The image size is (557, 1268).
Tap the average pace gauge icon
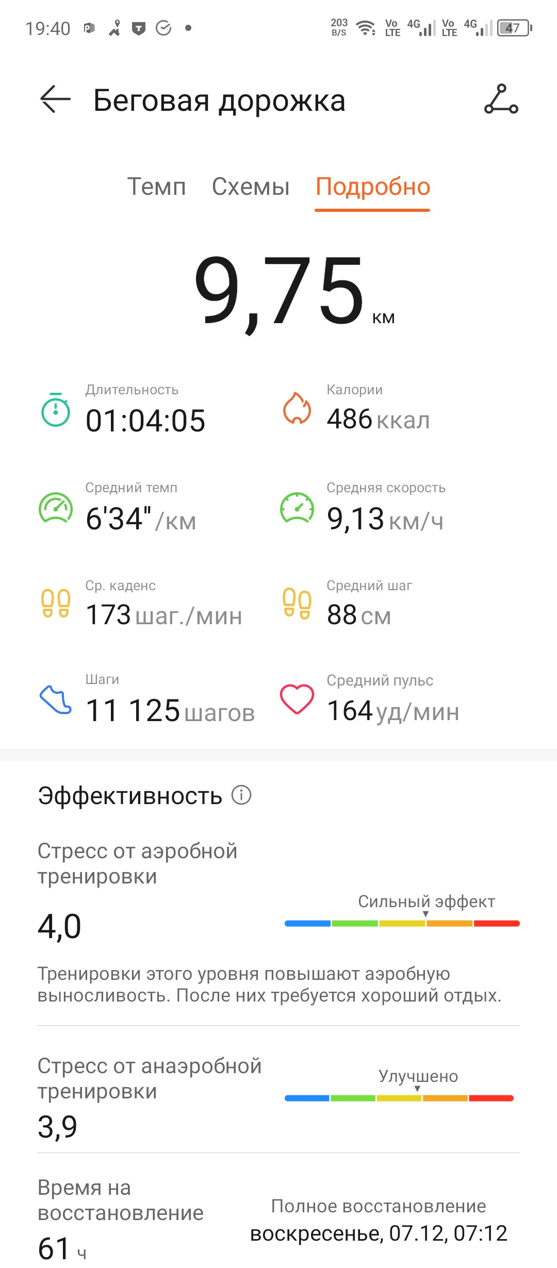[x=56, y=508]
